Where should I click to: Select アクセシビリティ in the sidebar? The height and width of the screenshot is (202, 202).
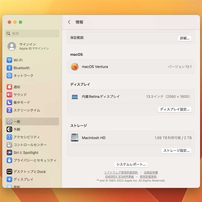point(27,137)
